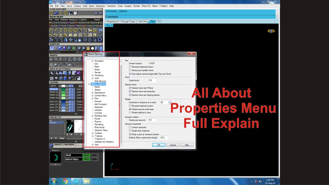This screenshot has width=329, height=185.
Task: Select the gold sphere display mode
Action: [88, 48]
